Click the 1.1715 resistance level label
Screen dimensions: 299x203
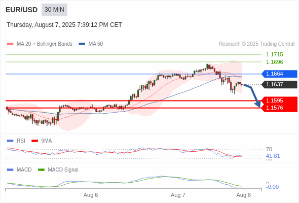(274, 54)
